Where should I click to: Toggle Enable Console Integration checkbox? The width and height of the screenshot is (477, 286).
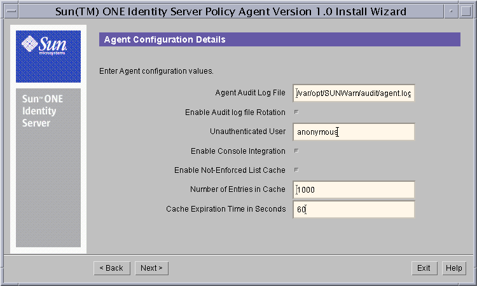click(x=296, y=151)
